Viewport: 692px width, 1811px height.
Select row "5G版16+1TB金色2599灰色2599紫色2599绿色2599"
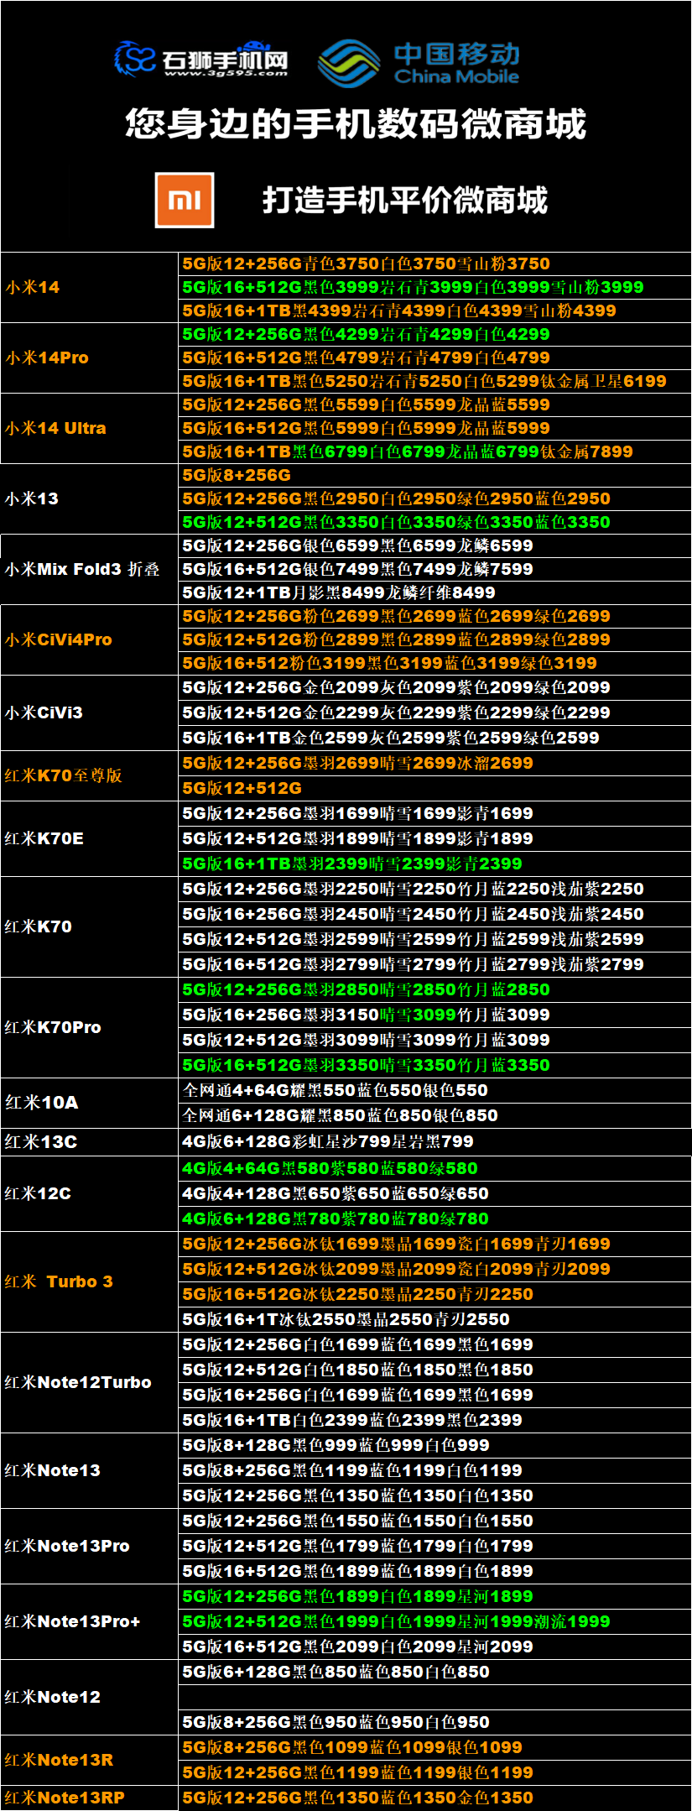(435, 738)
